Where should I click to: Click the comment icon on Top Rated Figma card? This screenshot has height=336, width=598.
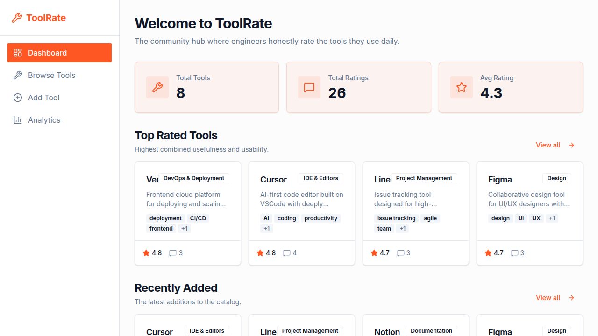(515, 253)
